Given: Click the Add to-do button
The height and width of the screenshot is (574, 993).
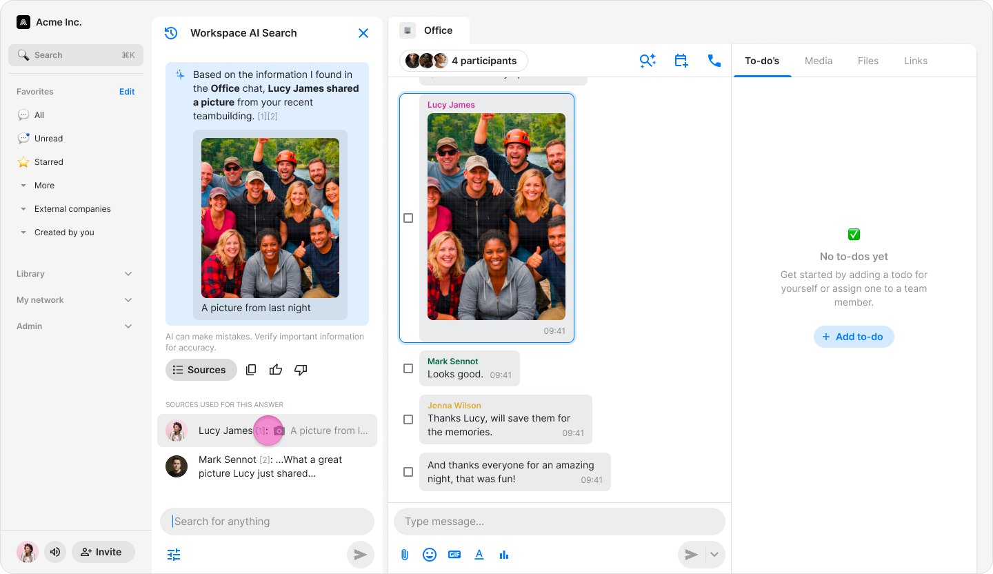Looking at the screenshot, I should pos(854,337).
